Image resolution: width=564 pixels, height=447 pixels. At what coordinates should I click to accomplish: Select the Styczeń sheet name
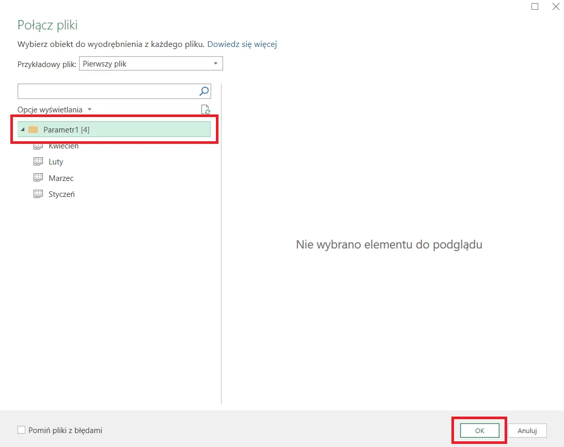[x=61, y=194]
